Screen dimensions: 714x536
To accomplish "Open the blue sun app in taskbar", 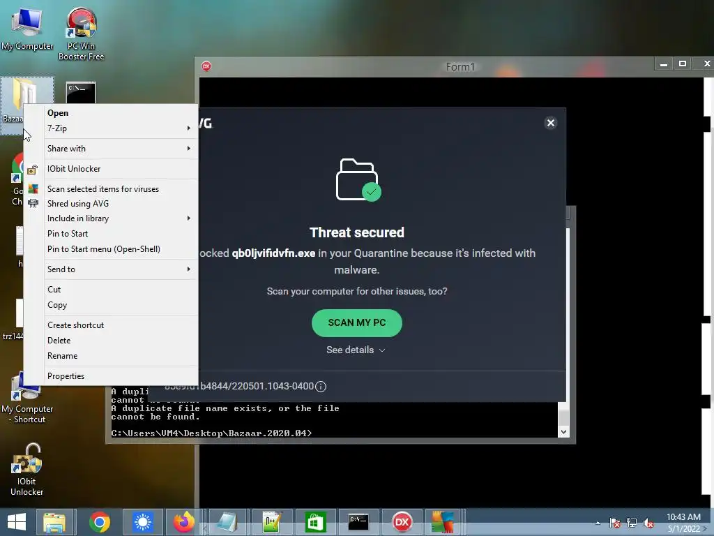I will tap(143, 522).
